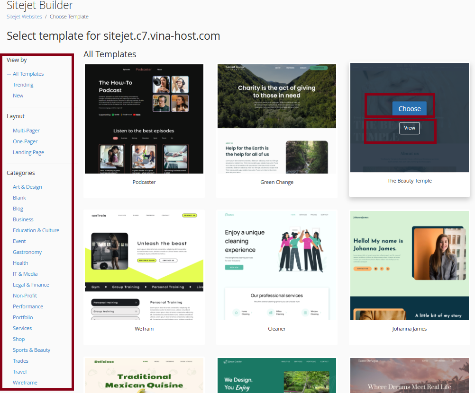This screenshot has width=475, height=393.
Task: Select the New filter
Action: click(x=18, y=96)
